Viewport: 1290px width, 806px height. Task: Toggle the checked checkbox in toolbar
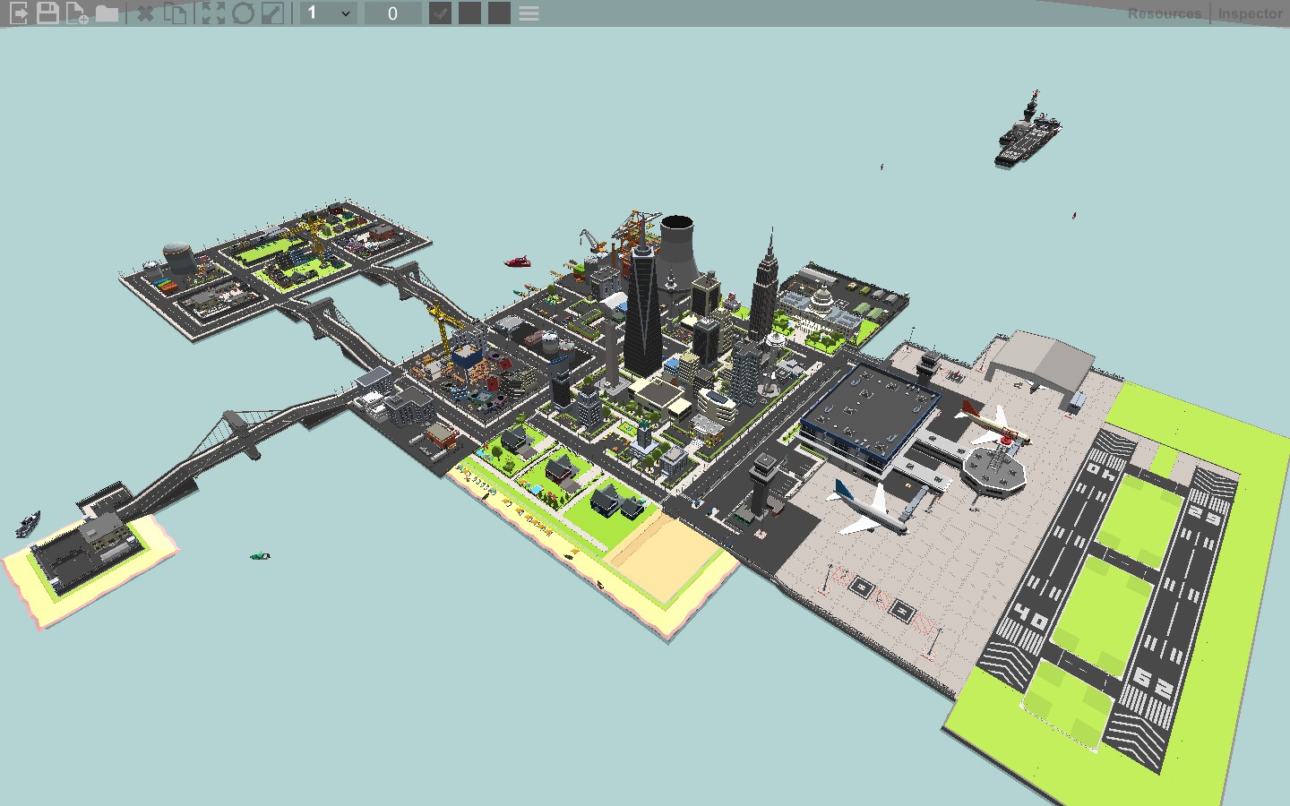440,13
